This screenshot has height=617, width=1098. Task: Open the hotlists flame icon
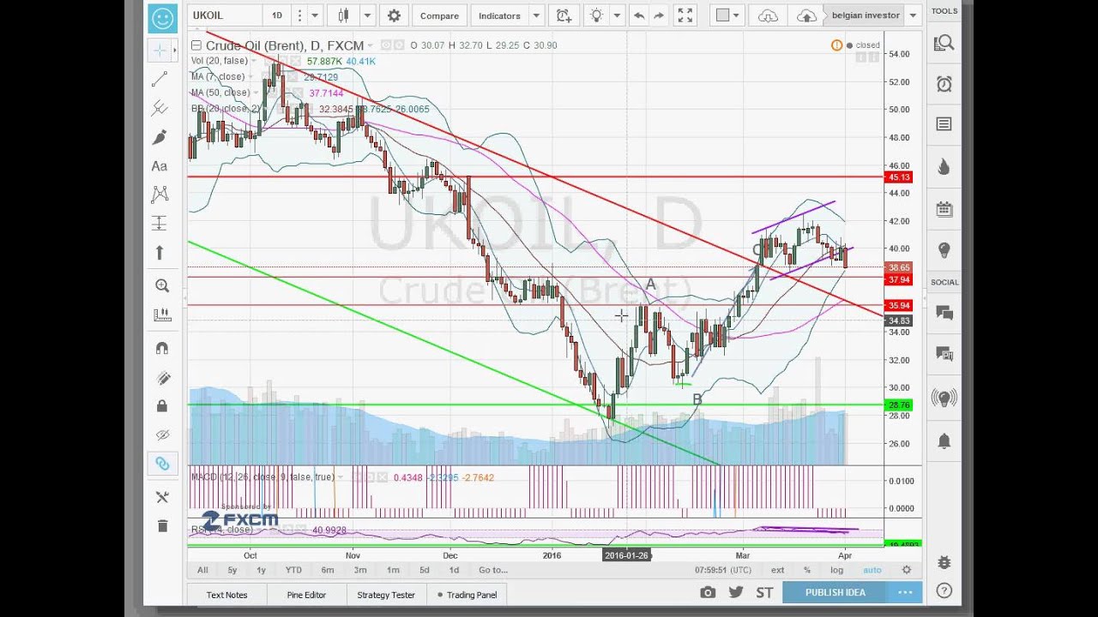(944, 167)
